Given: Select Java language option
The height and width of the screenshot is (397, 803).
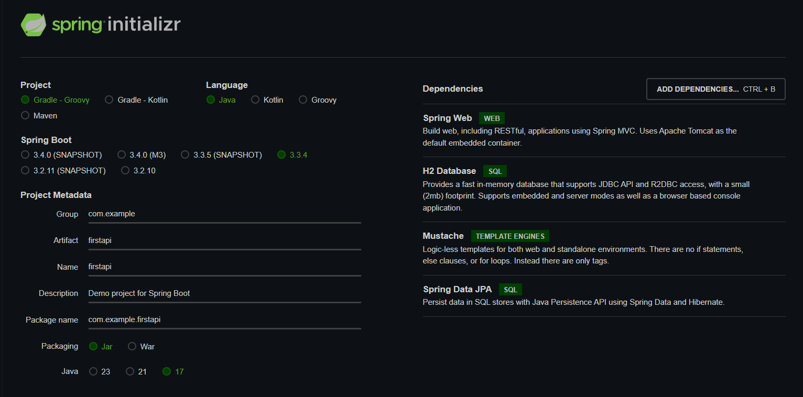Looking at the screenshot, I should (x=221, y=100).
